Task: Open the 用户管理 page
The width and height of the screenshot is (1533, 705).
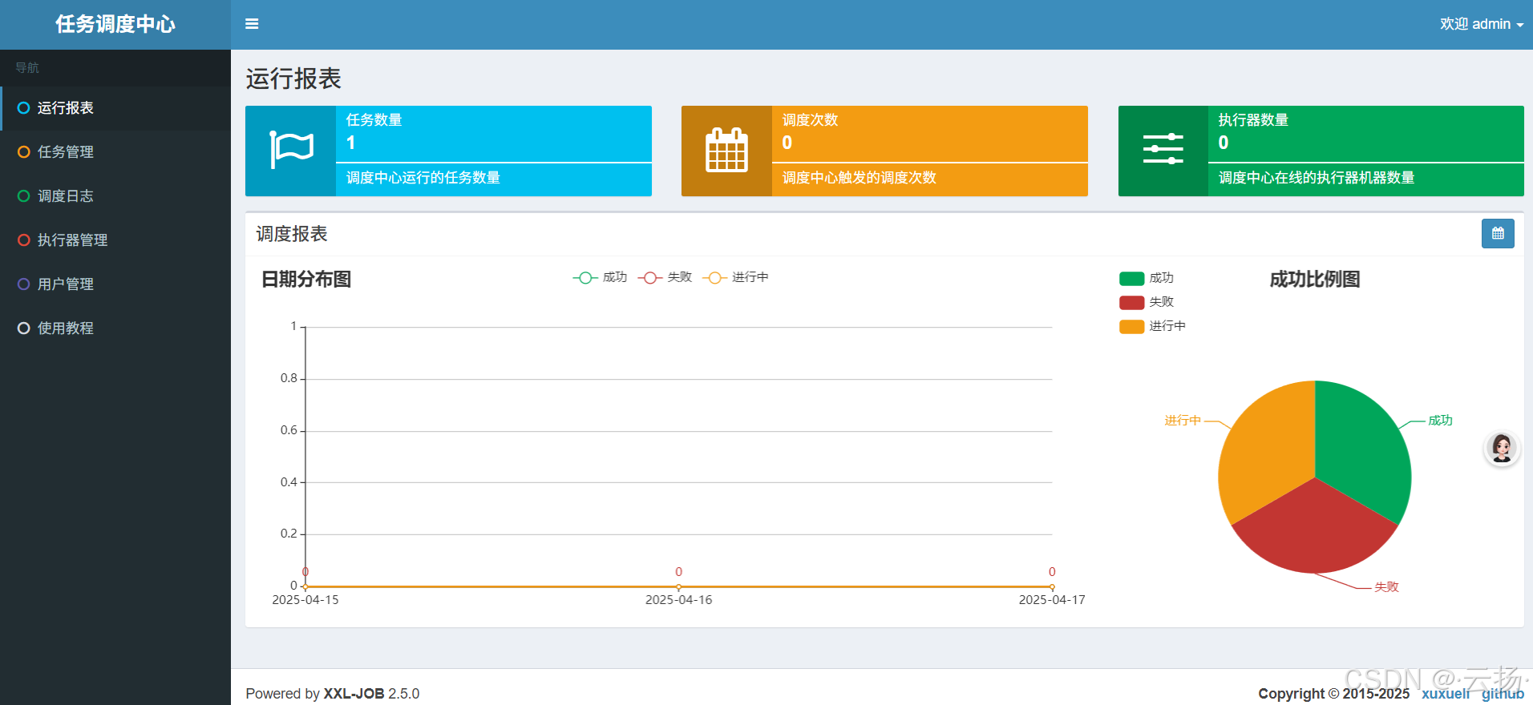Action: [x=115, y=284]
